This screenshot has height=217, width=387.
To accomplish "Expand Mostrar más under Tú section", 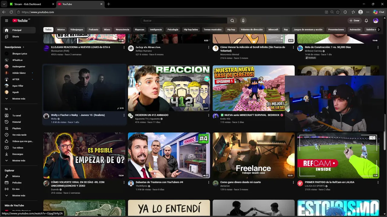I will point(19,161).
